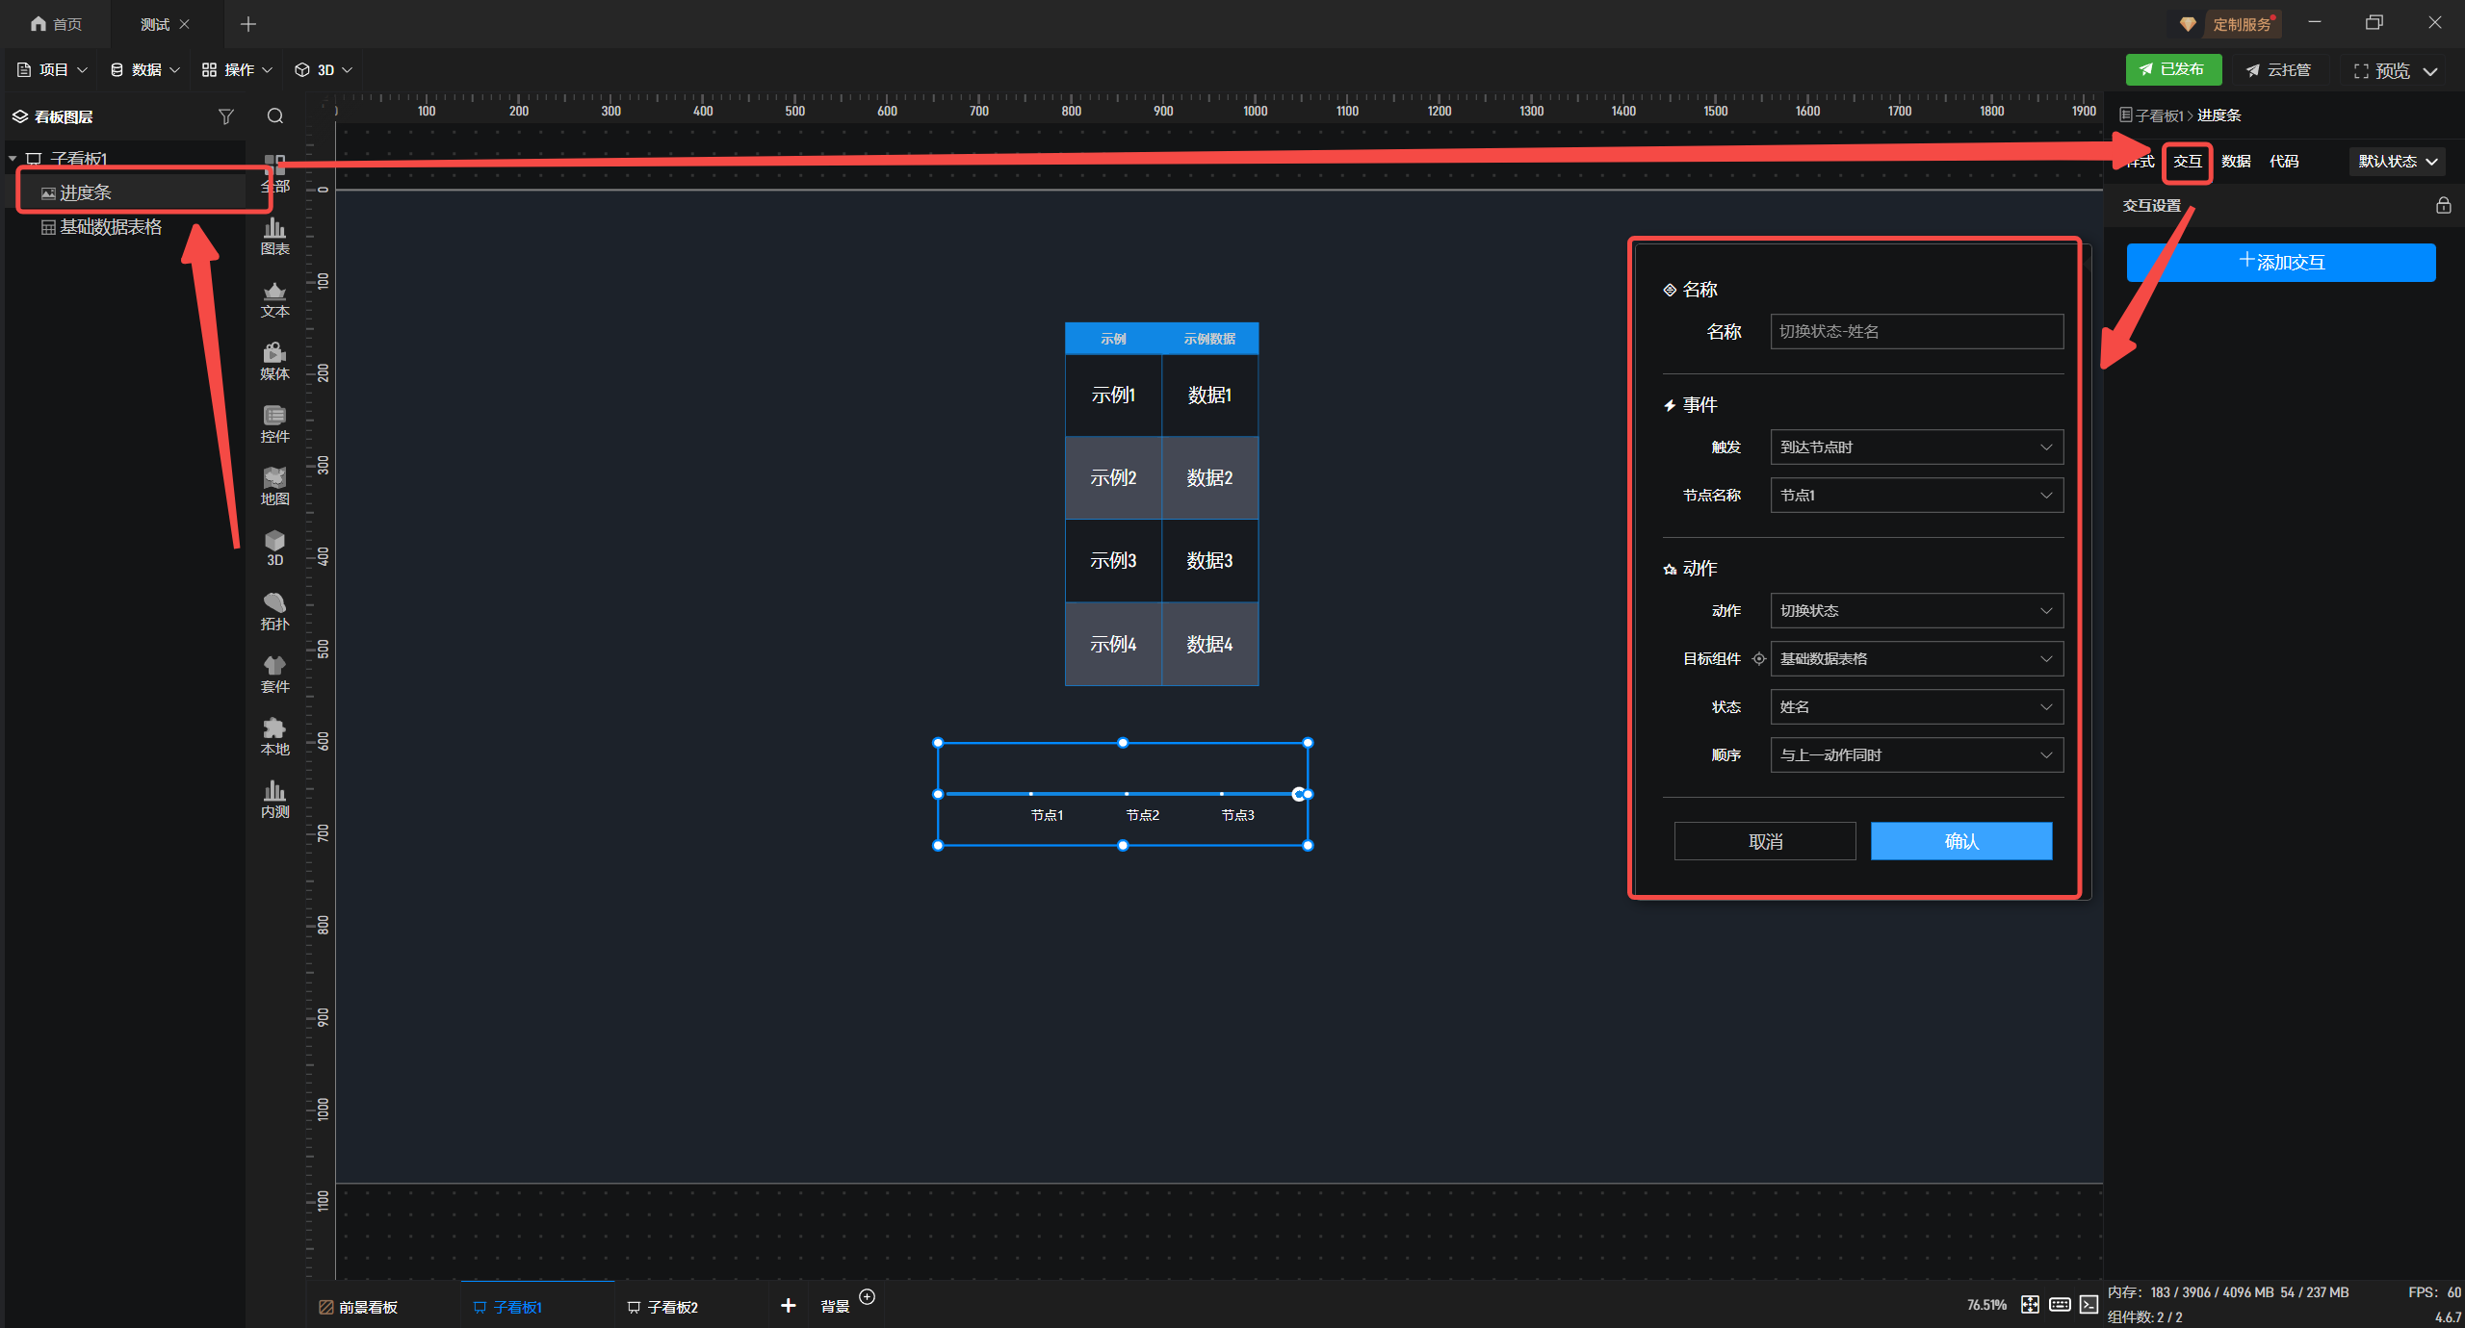Toggle the 交互设置 lock icon
This screenshot has height=1328, width=2465.
2443,205
